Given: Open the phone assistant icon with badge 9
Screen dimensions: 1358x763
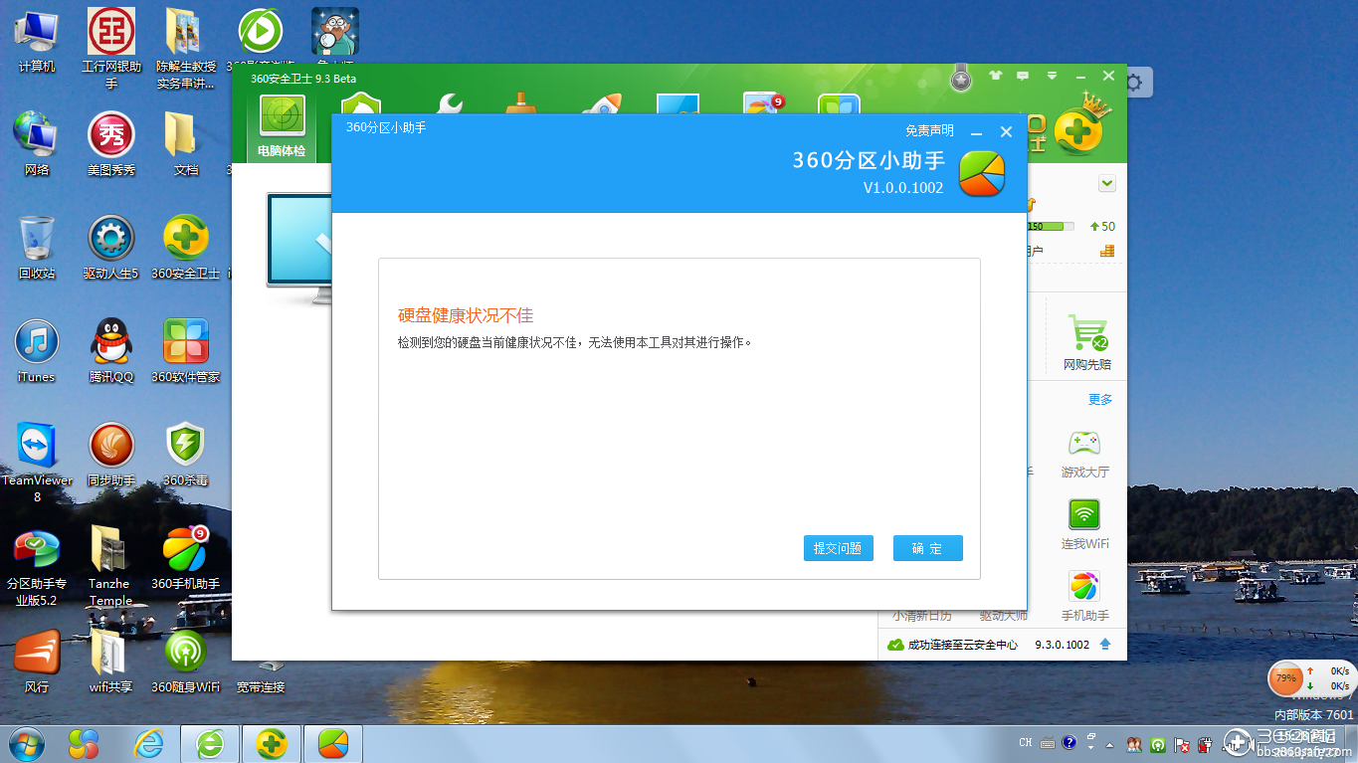Looking at the screenshot, I should coord(764,105).
